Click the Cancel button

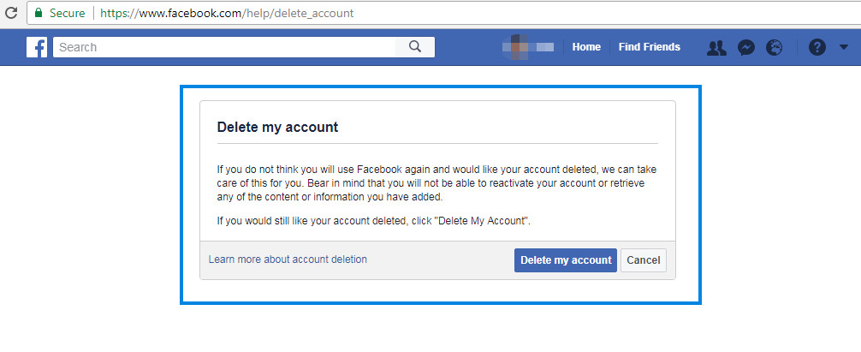click(644, 260)
